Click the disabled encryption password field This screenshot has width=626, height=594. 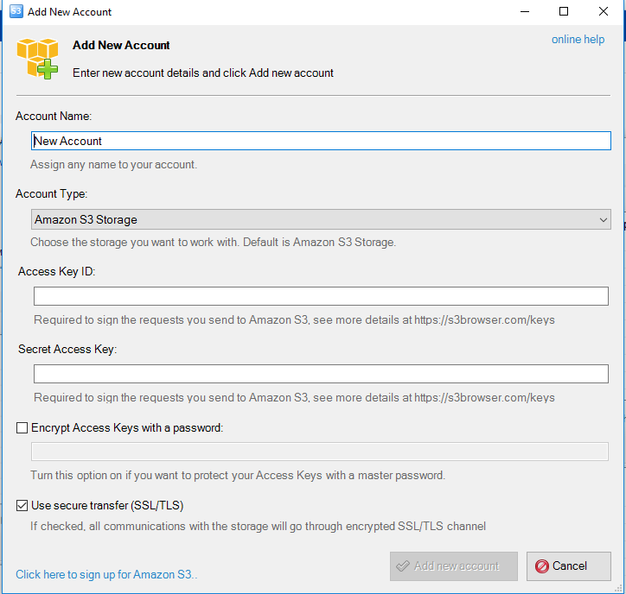pos(320,452)
